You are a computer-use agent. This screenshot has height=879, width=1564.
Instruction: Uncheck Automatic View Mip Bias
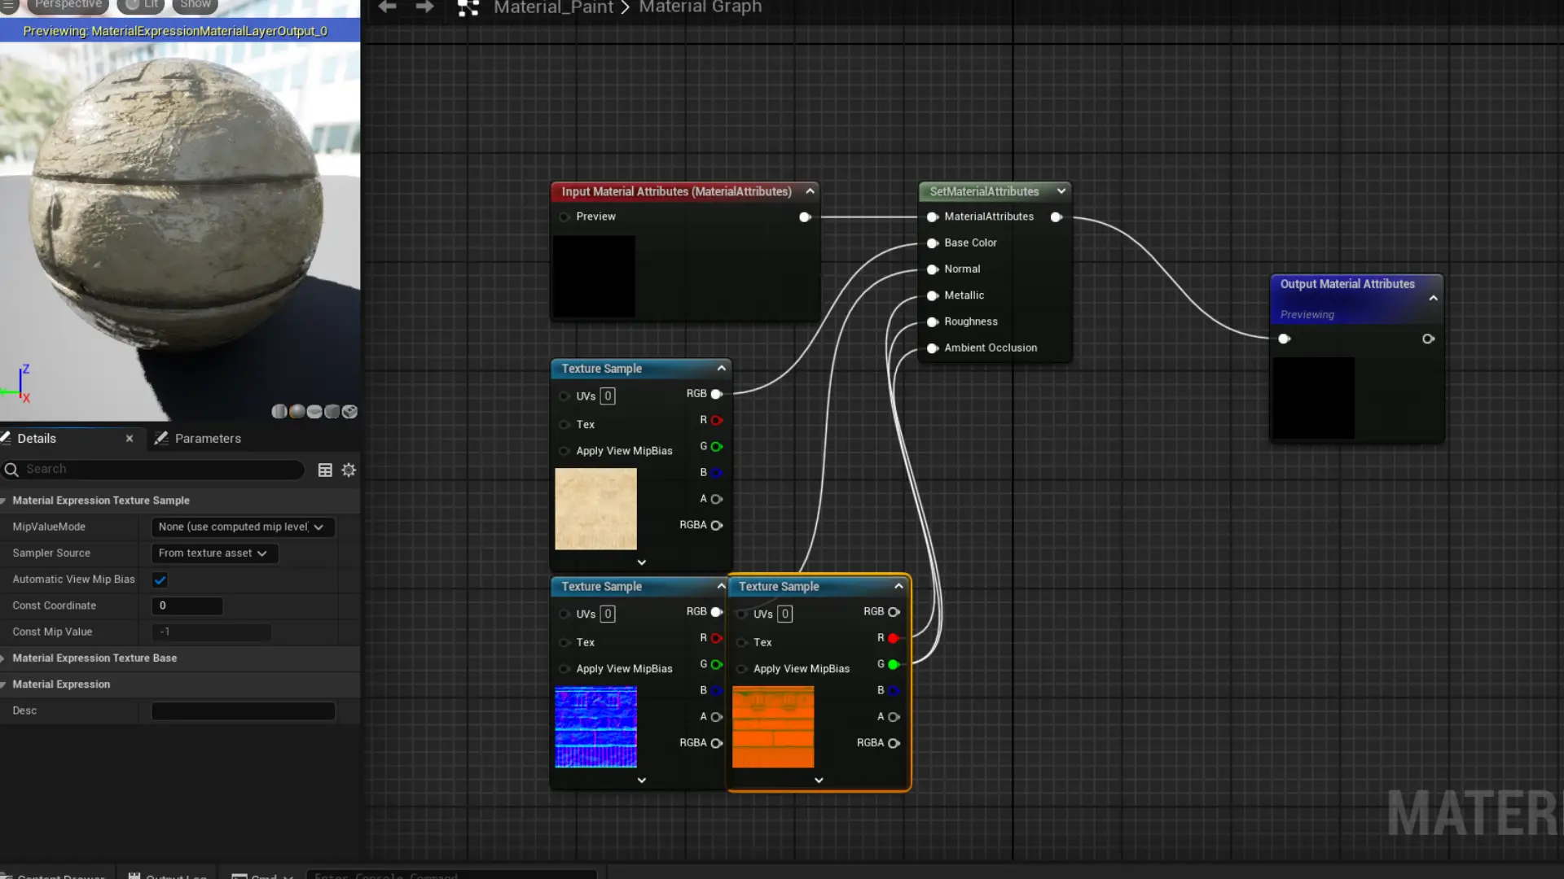160,580
